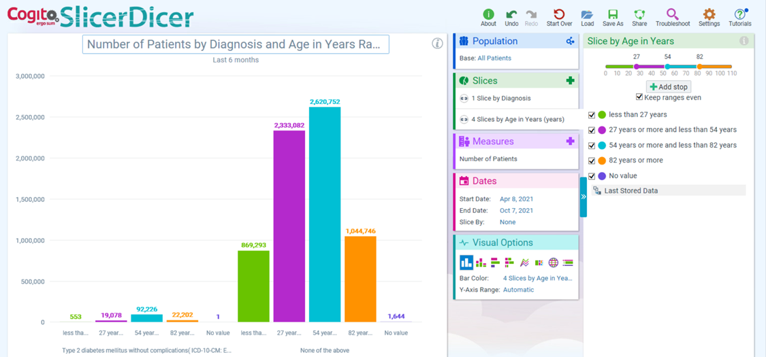The width and height of the screenshot is (766, 357).
Task: Add a measure using purple plus icon
Action: pos(570,141)
